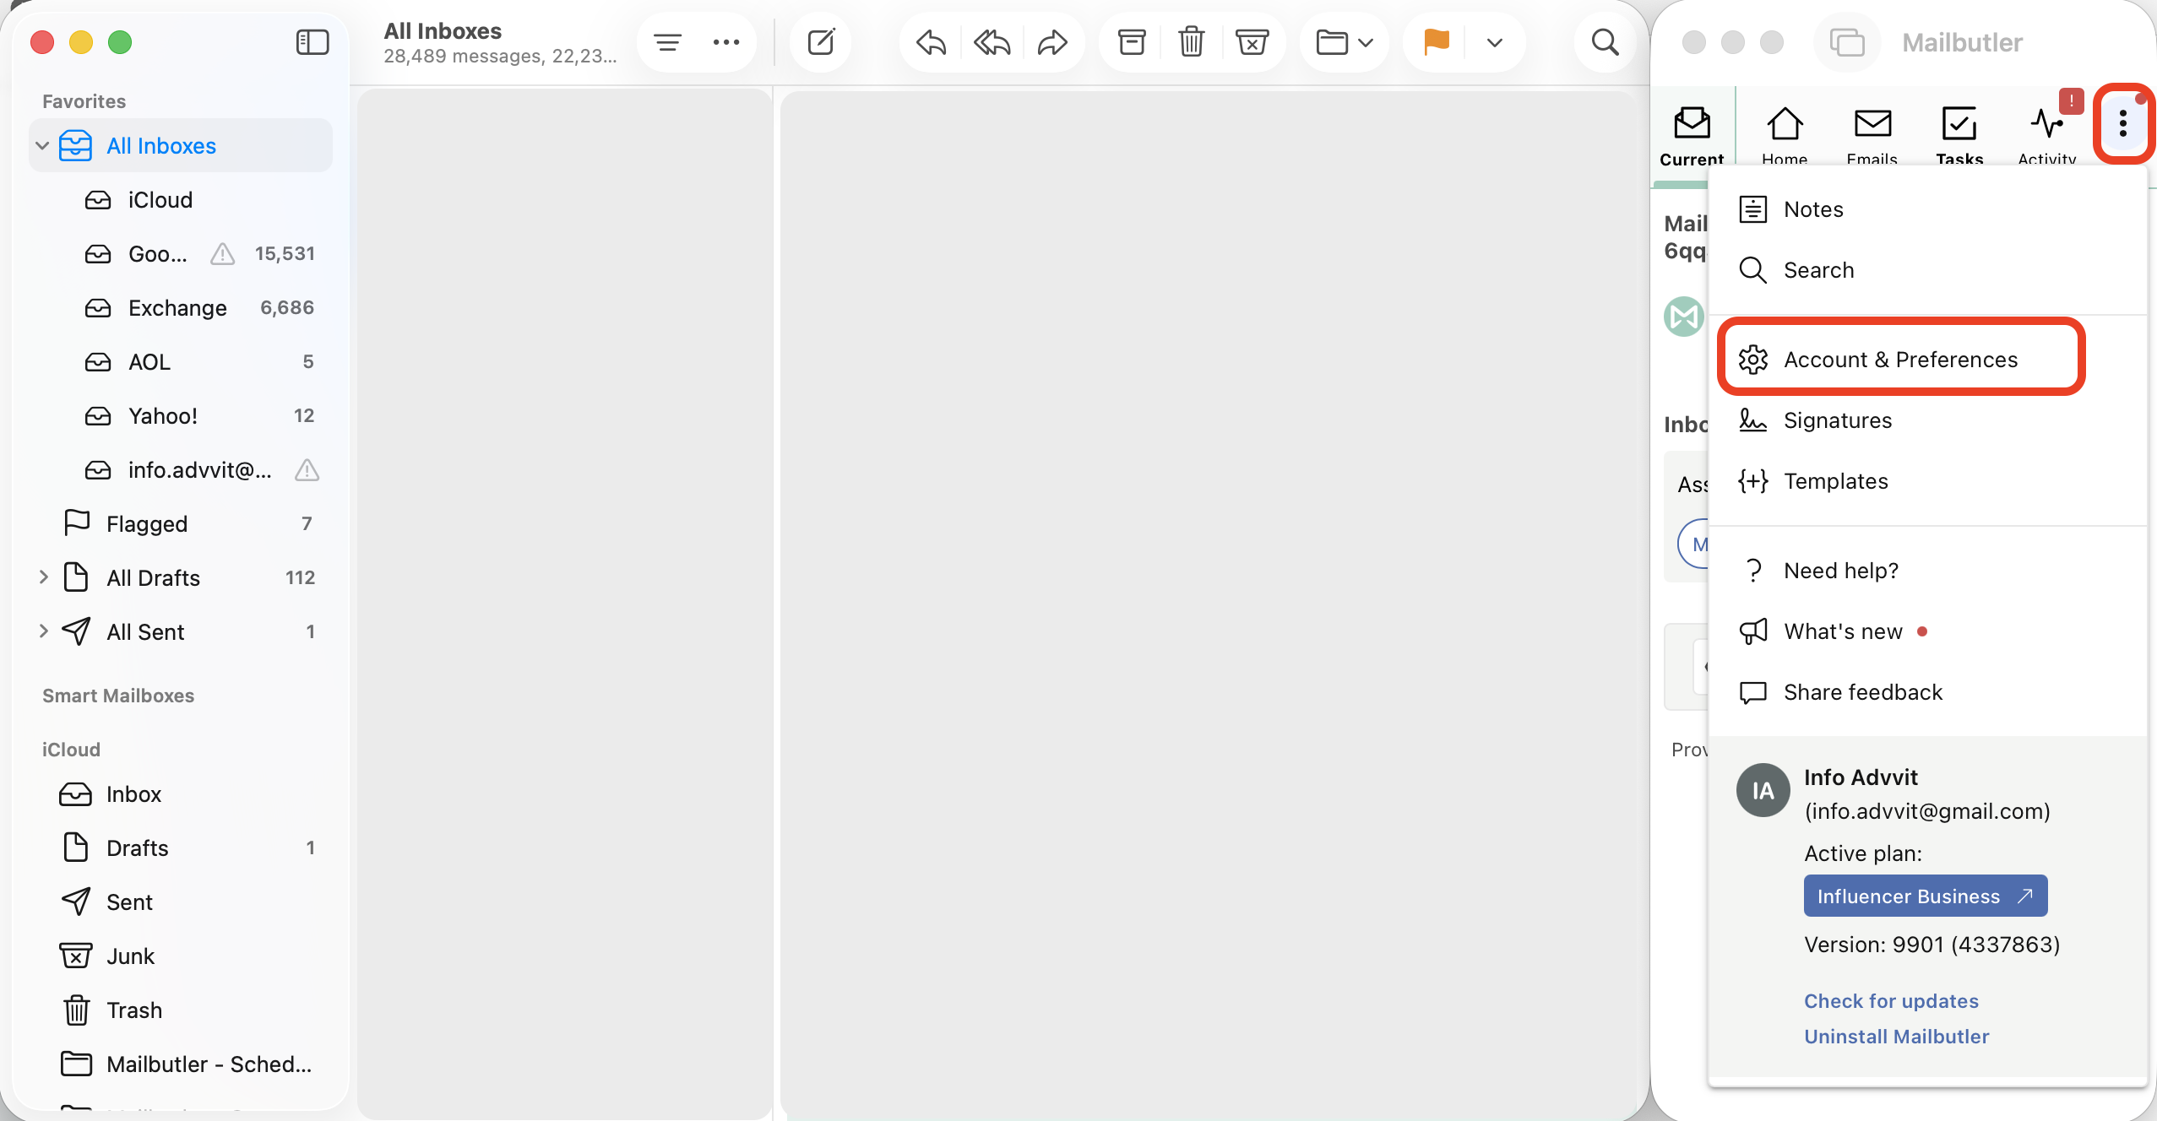Click the Mailbutler window switcher icon

[1846, 42]
